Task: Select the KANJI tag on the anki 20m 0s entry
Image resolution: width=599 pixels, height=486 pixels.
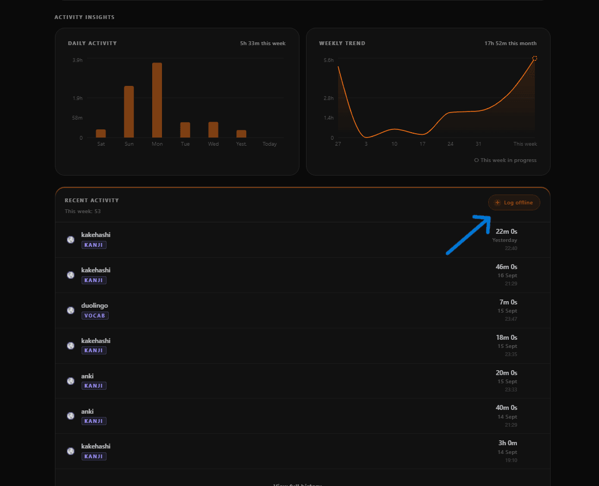Action: coord(93,386)
